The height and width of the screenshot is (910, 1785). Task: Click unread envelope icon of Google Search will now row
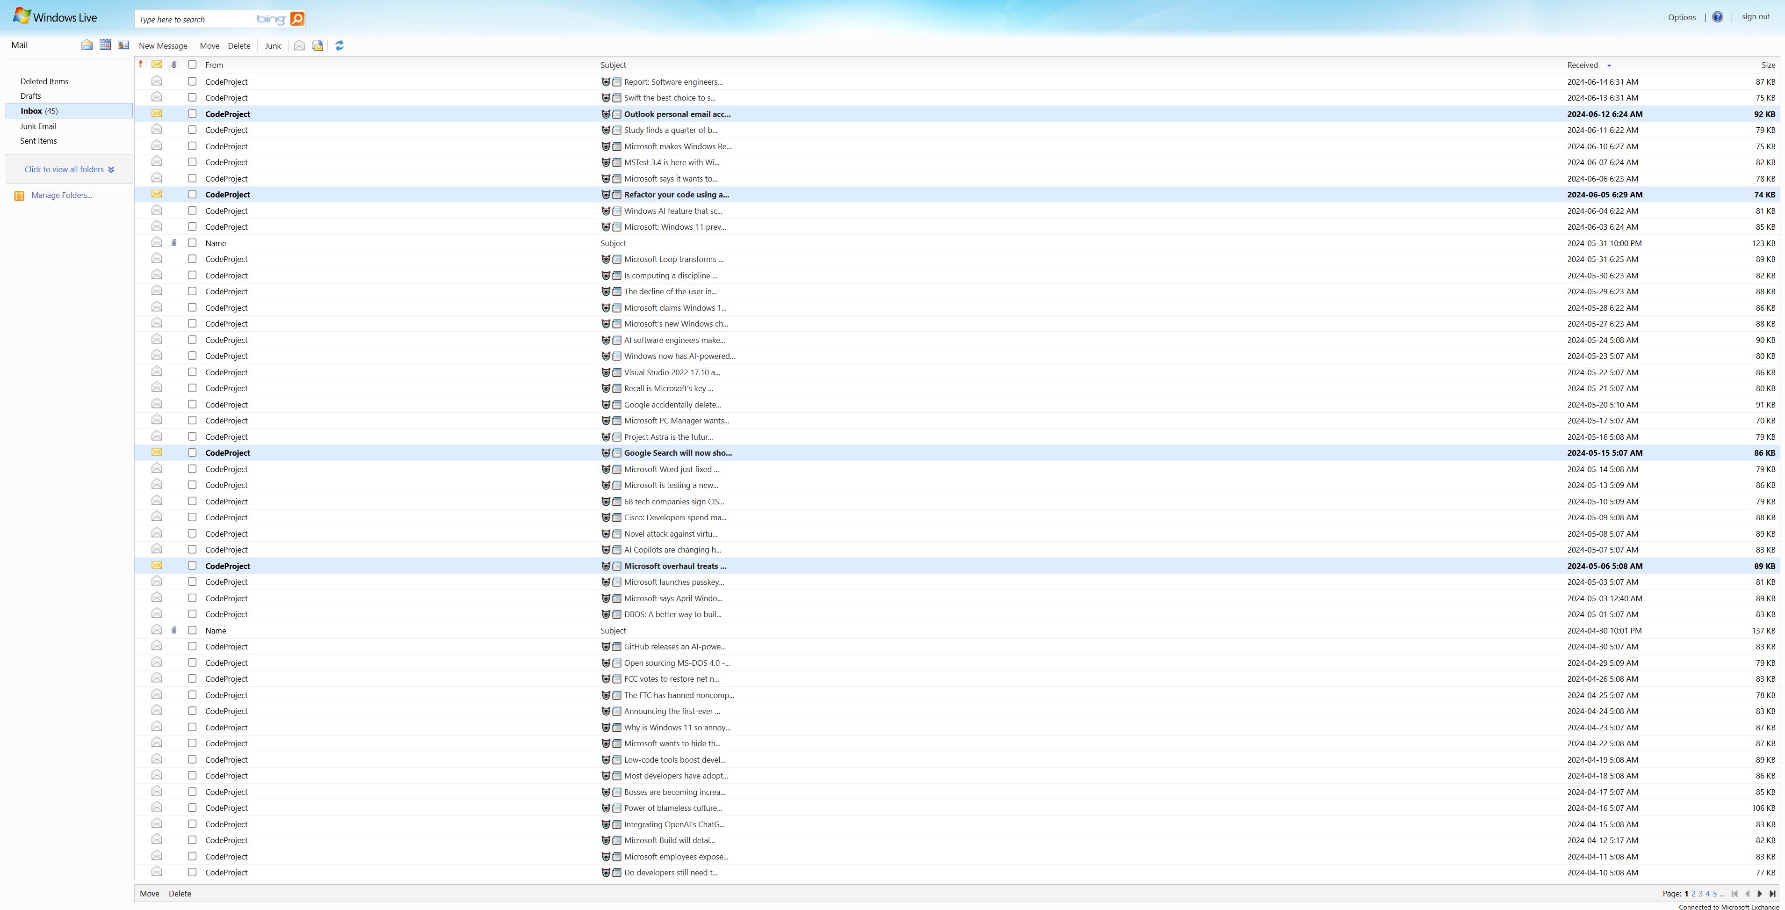click(x=157, y=452)
